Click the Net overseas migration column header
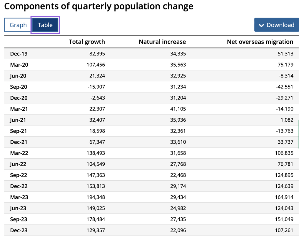299x247 pixels. click(x=260, y=42)
